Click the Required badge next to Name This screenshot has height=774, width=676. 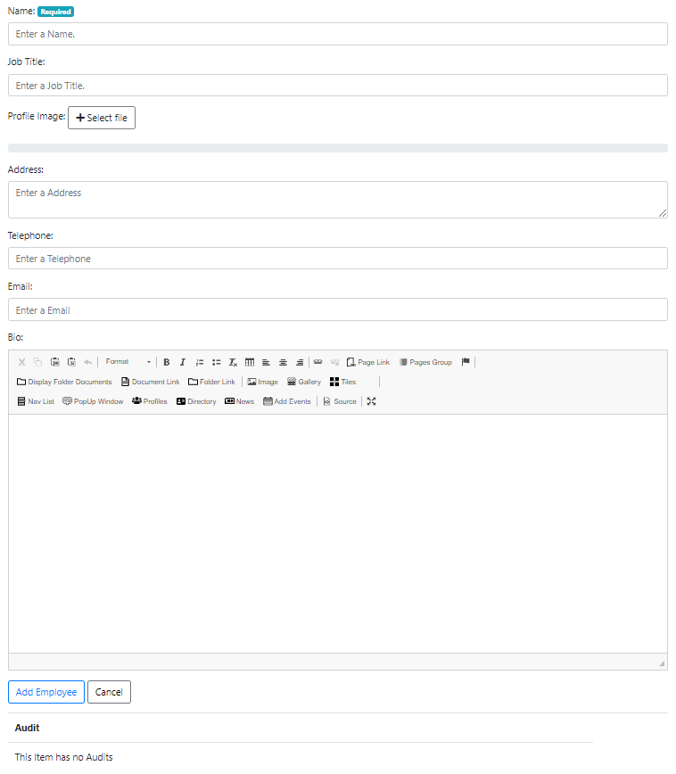tap(56, 12)
